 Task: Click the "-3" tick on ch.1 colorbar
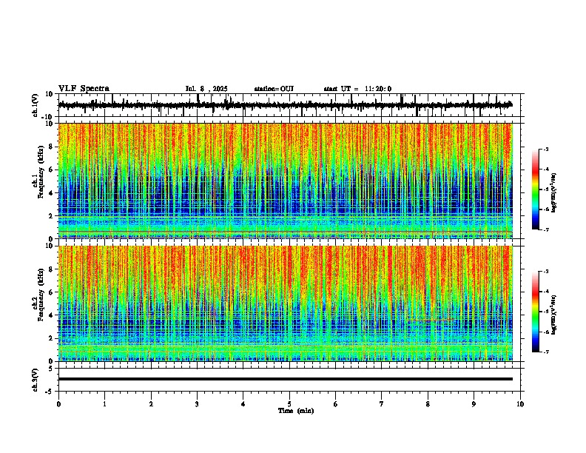point(545,150)
